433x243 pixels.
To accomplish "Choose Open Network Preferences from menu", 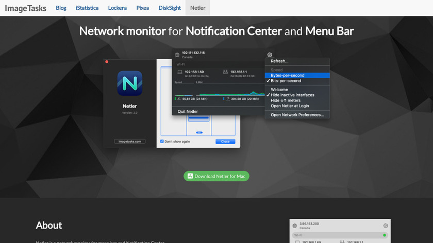I will (x=297, y=115).
